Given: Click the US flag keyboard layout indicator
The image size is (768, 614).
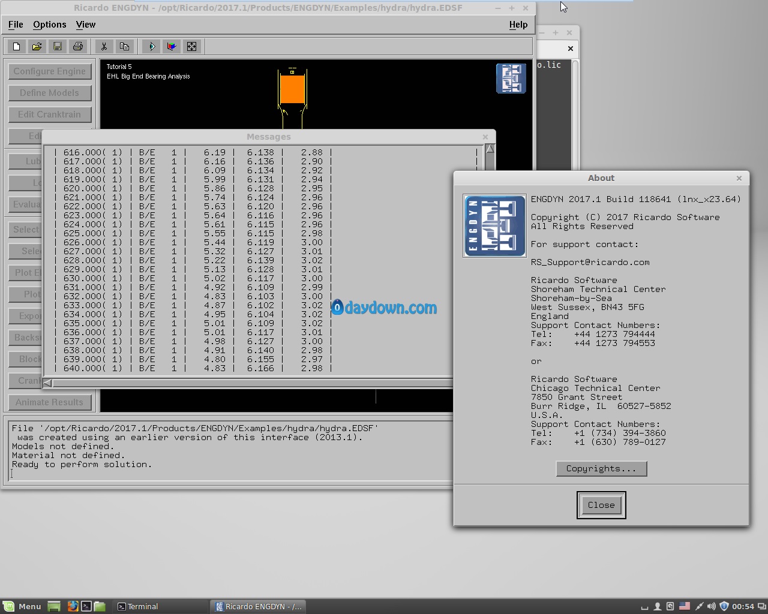Looking at the screenshot, I should [x=684, y=606].
